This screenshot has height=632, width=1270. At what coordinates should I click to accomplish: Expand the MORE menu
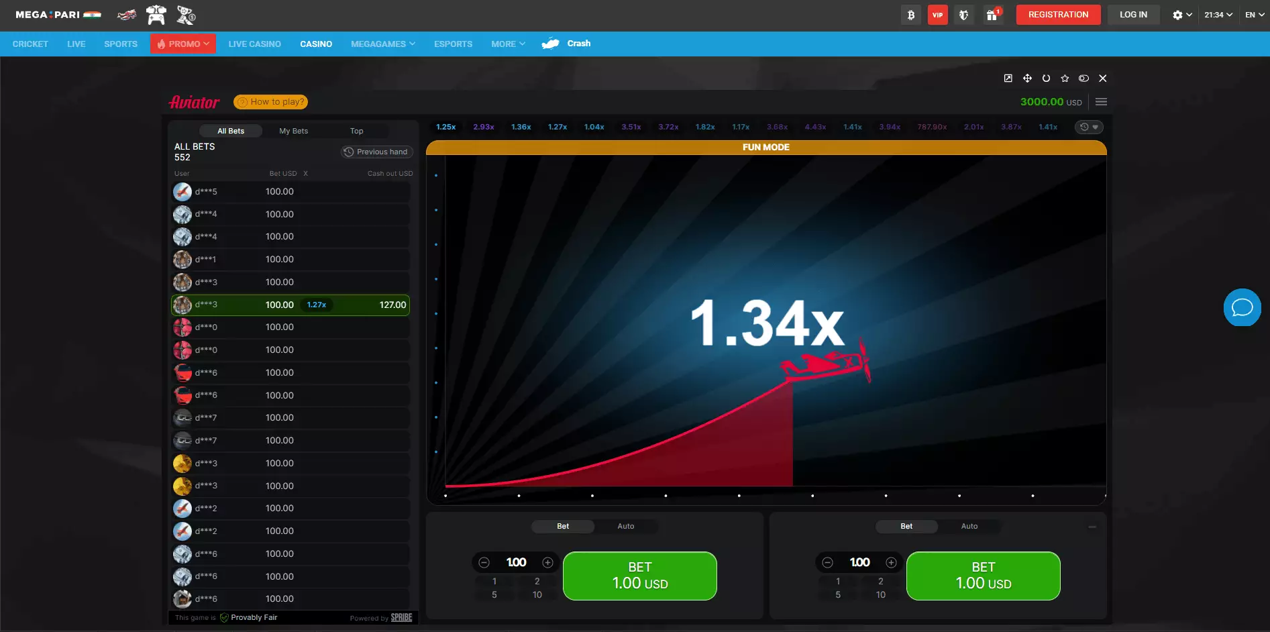point(508,44)
